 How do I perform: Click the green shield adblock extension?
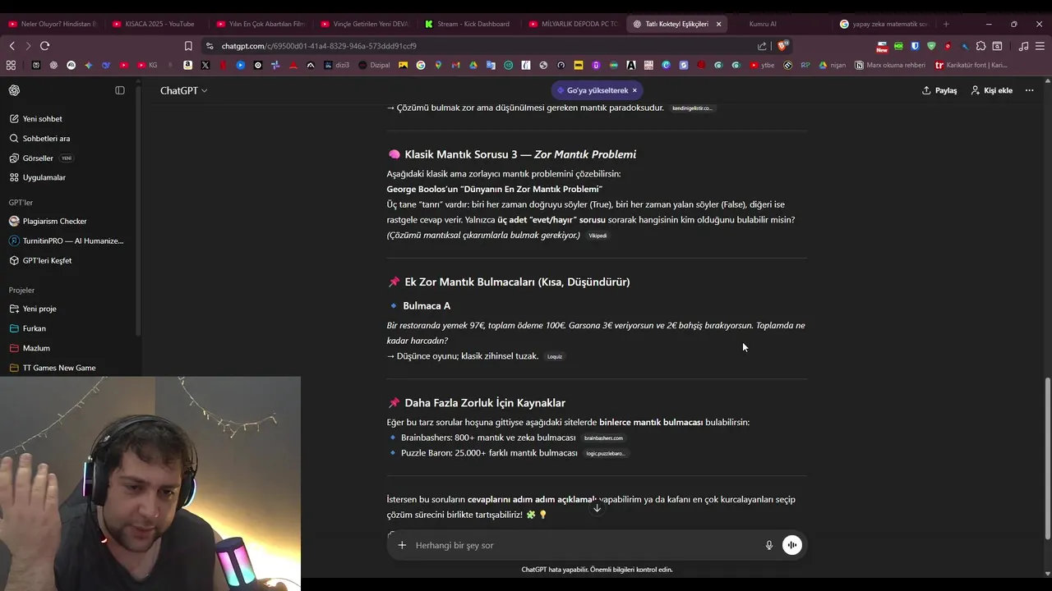point(931,46)
